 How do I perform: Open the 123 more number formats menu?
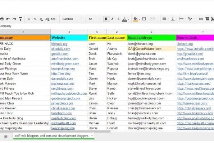[54, 19]
